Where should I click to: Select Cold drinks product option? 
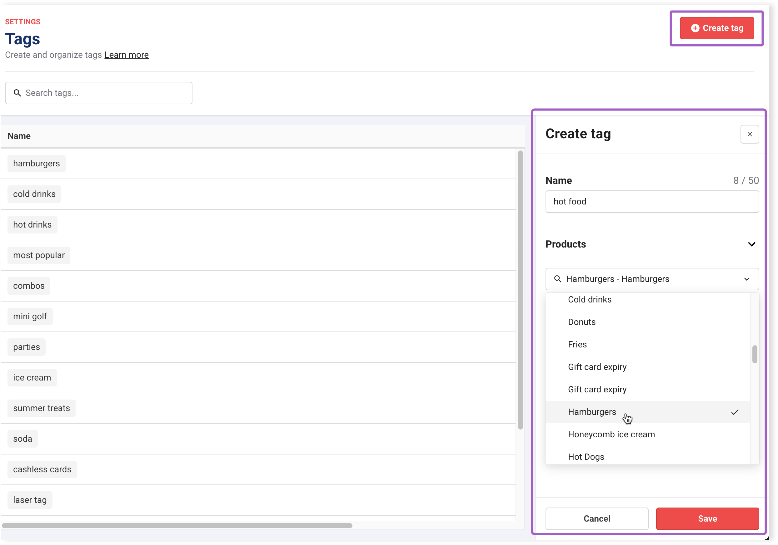click(x=590, y=300)
